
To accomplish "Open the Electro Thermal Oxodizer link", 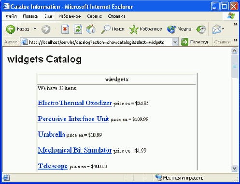I will (x=75, y=103).
